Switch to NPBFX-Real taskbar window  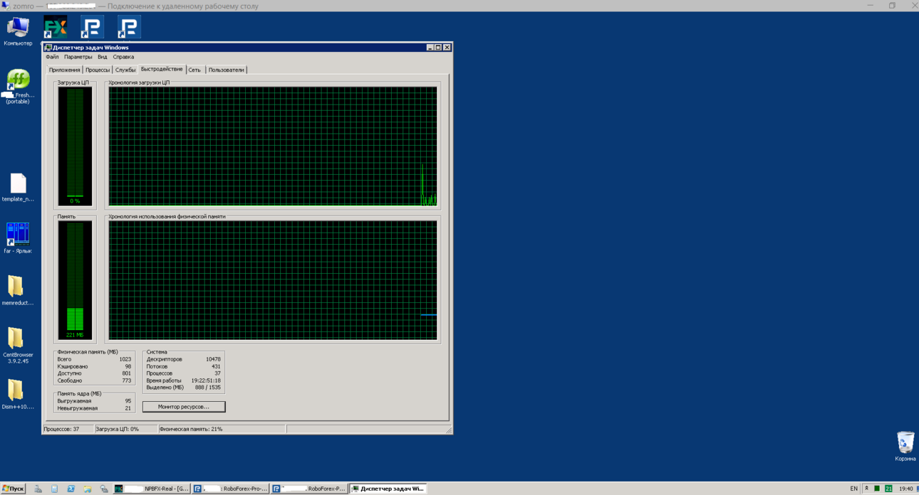(x=152, y=489)
